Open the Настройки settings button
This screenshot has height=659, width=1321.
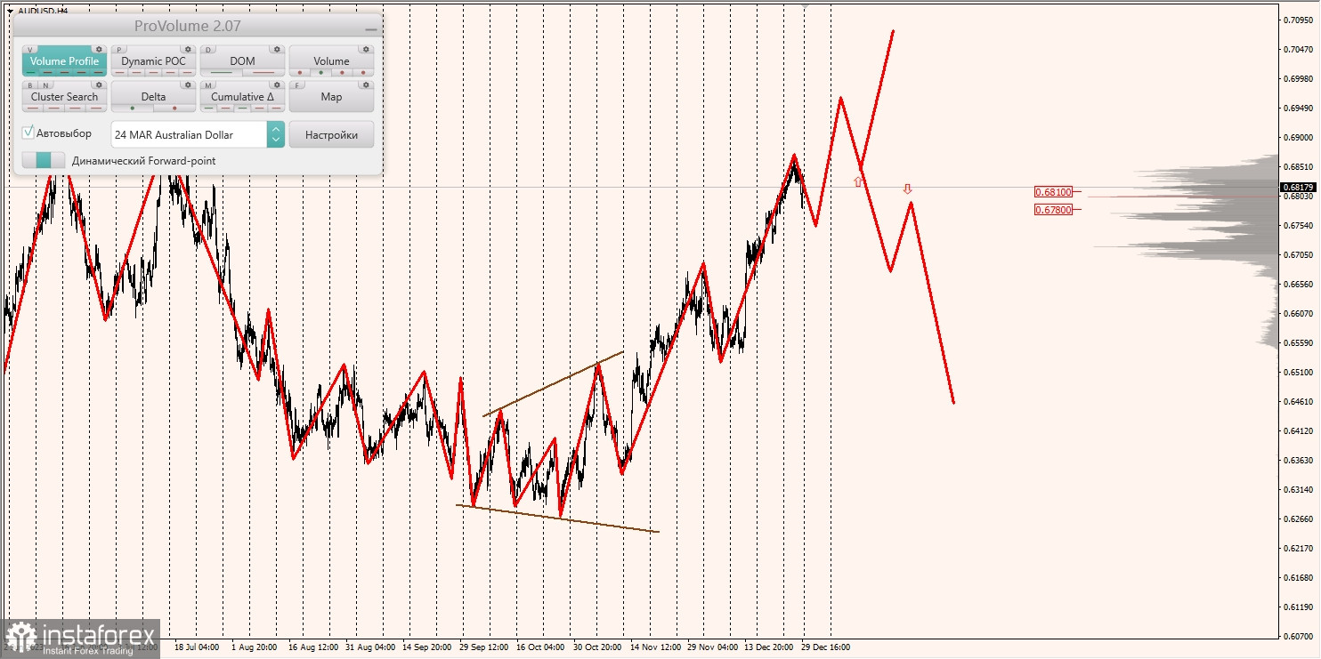(331, 135)
